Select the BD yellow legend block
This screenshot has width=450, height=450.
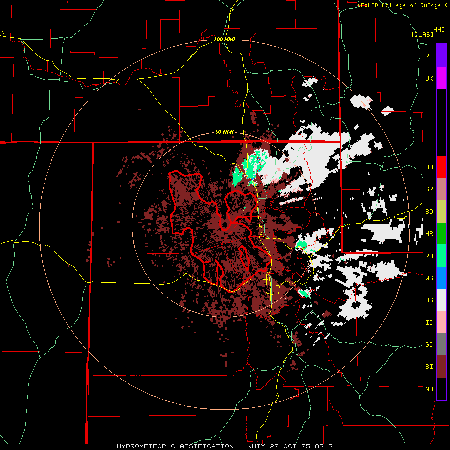[441, 211]
